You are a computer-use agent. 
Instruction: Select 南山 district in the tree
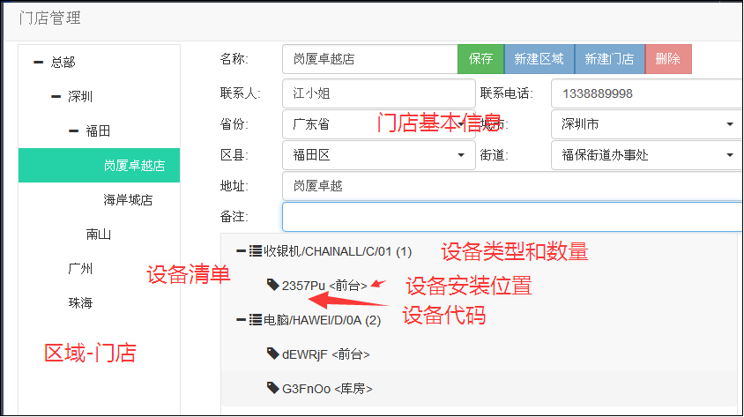pos(99,235)
